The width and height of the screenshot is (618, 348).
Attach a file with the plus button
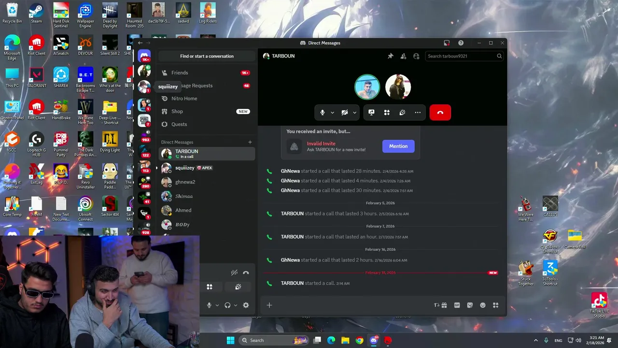(x=269, y=305)
